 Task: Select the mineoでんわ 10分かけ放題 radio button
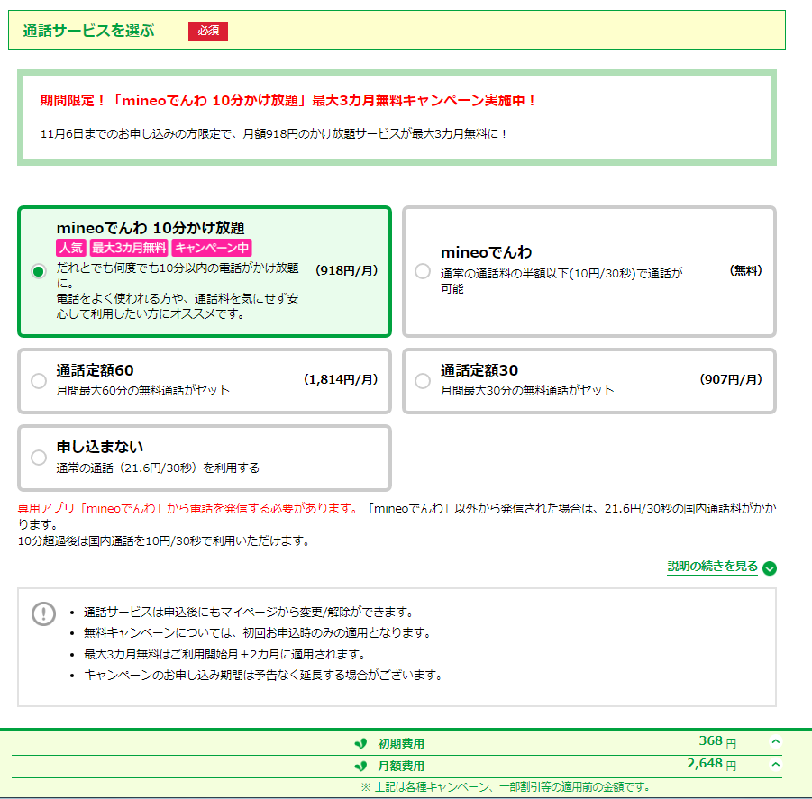tap(39, 271)
